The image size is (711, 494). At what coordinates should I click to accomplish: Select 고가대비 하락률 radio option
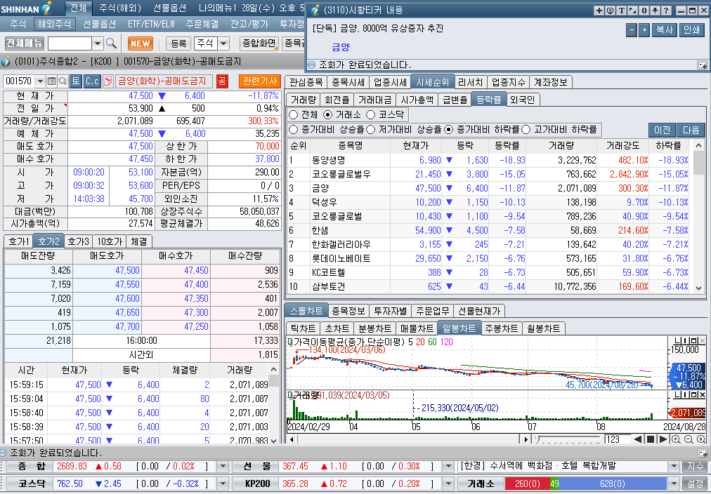pos(526,130)
